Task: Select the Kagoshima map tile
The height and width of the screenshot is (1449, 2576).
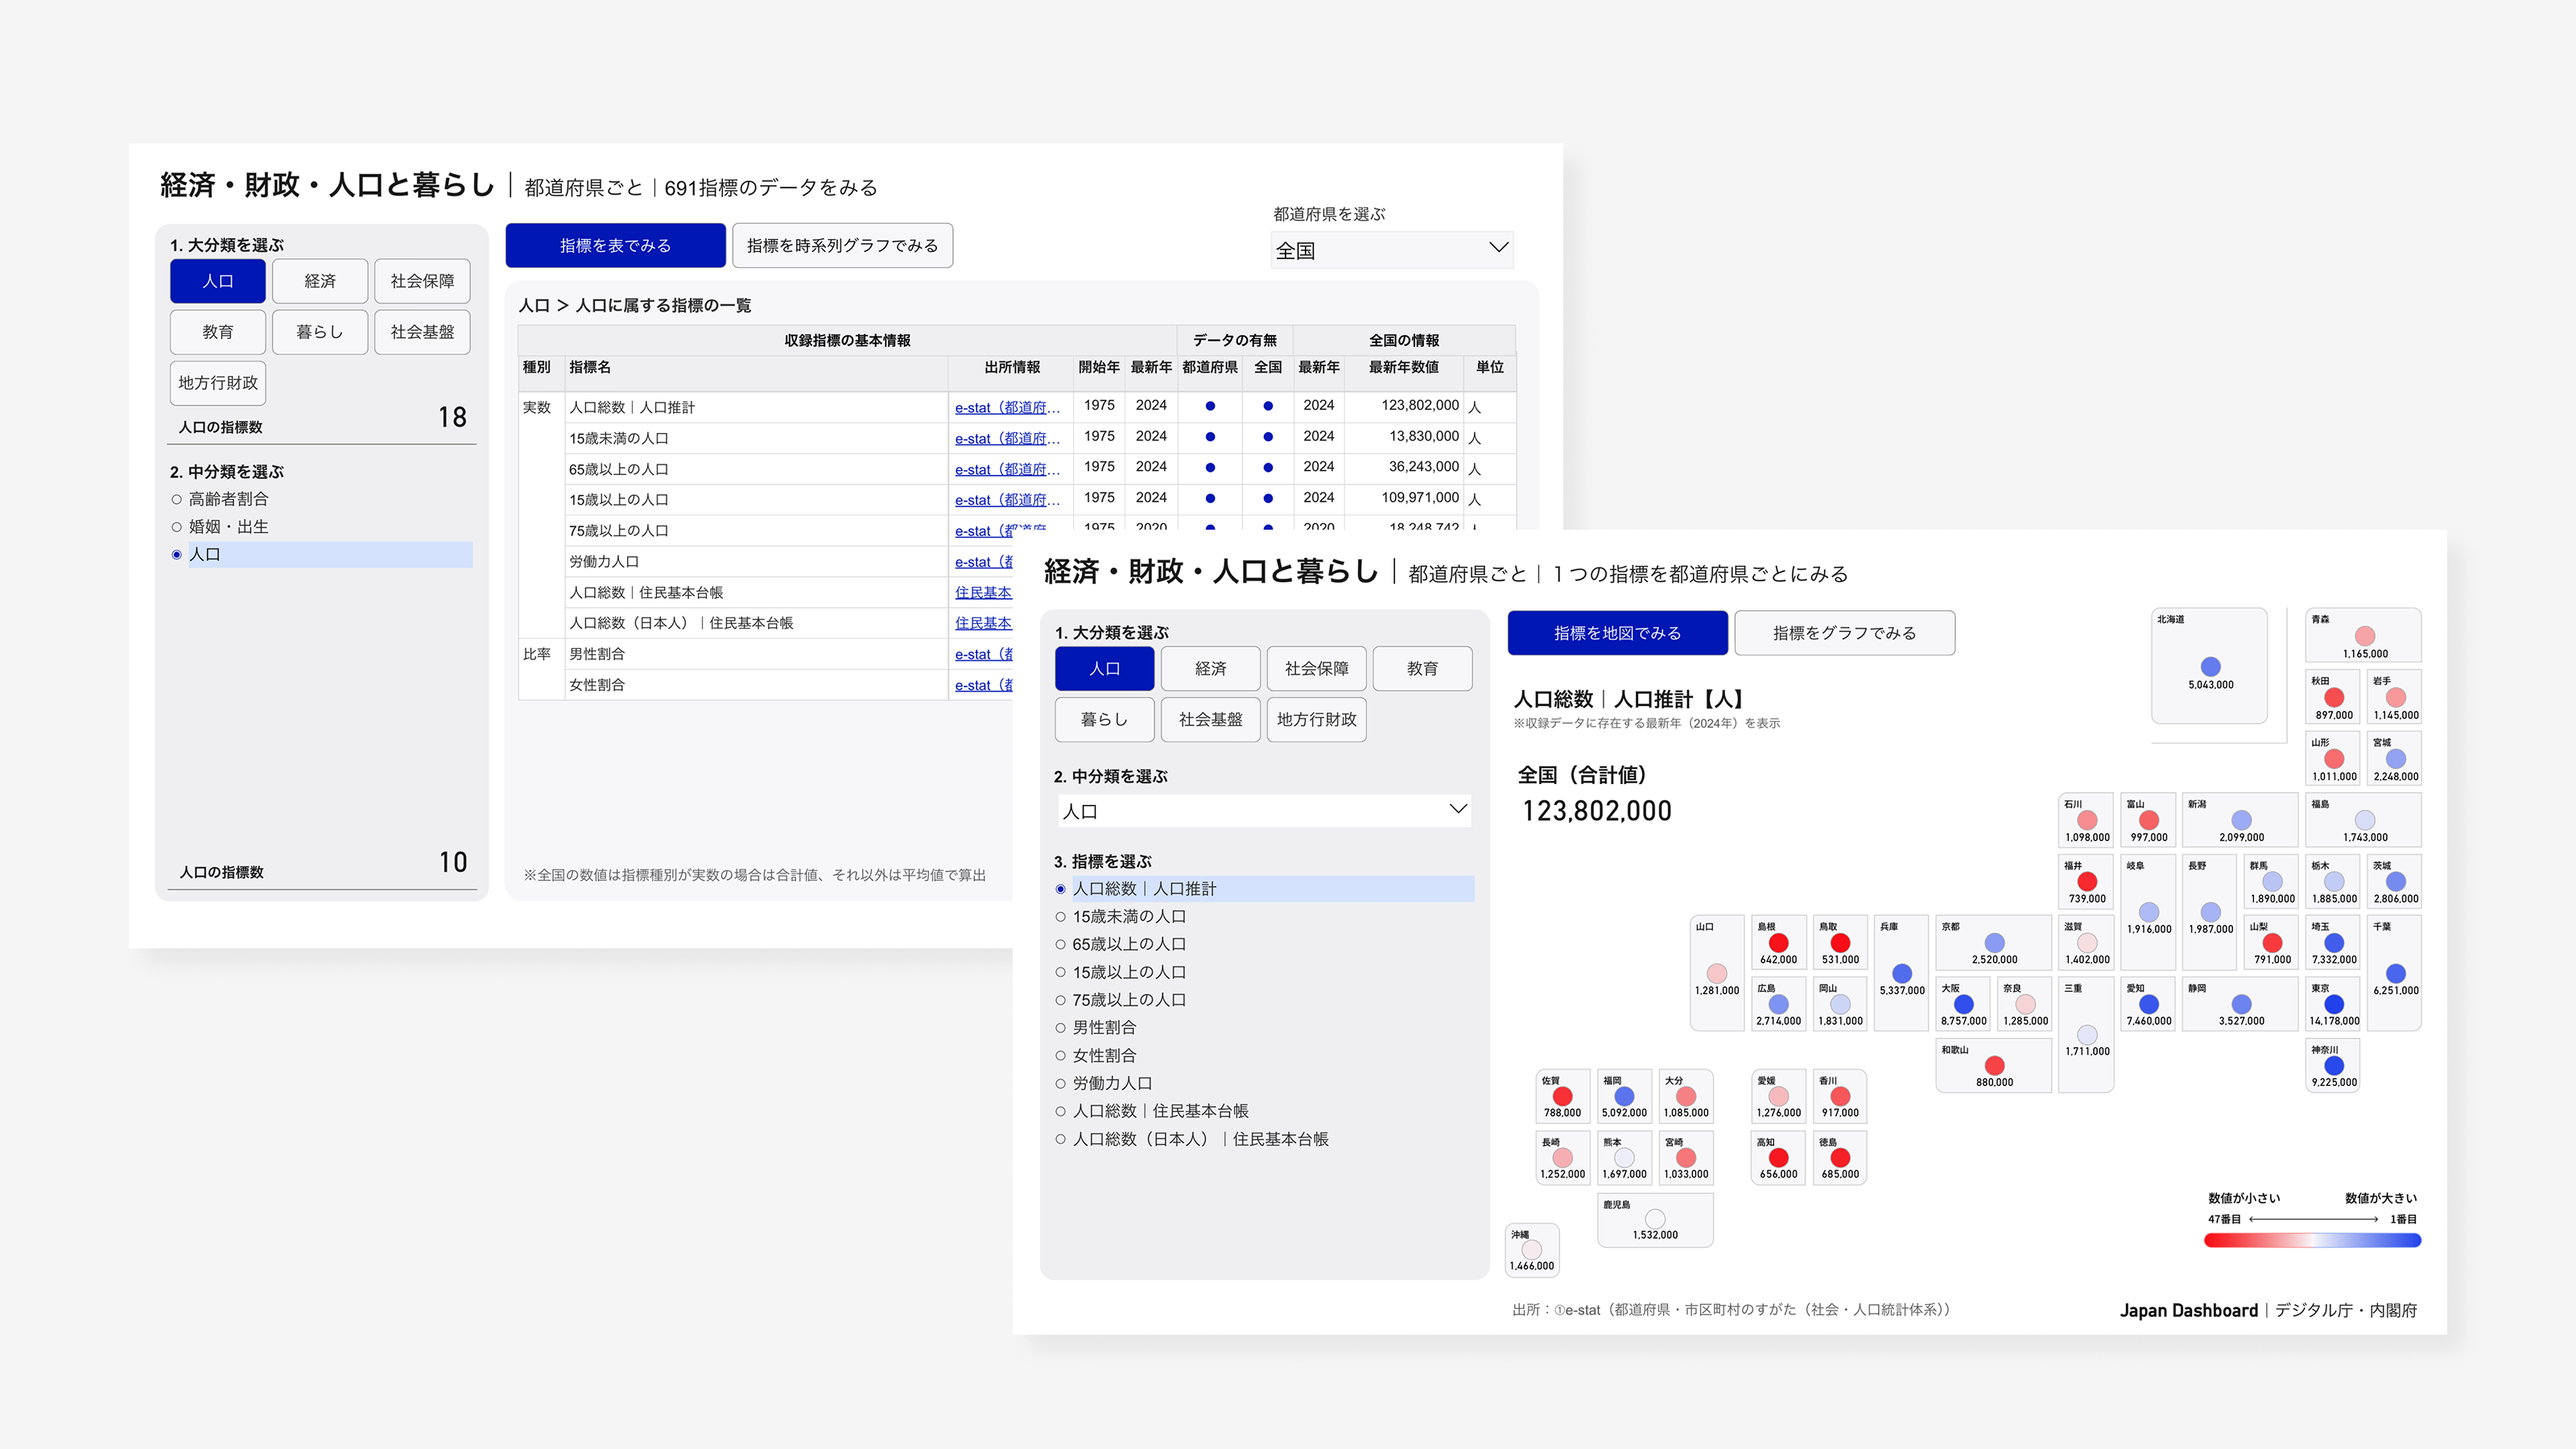Action: coord(1654,1220)
